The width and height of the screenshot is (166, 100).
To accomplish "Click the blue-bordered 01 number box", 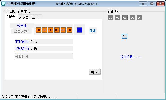I will coord(124,36).
